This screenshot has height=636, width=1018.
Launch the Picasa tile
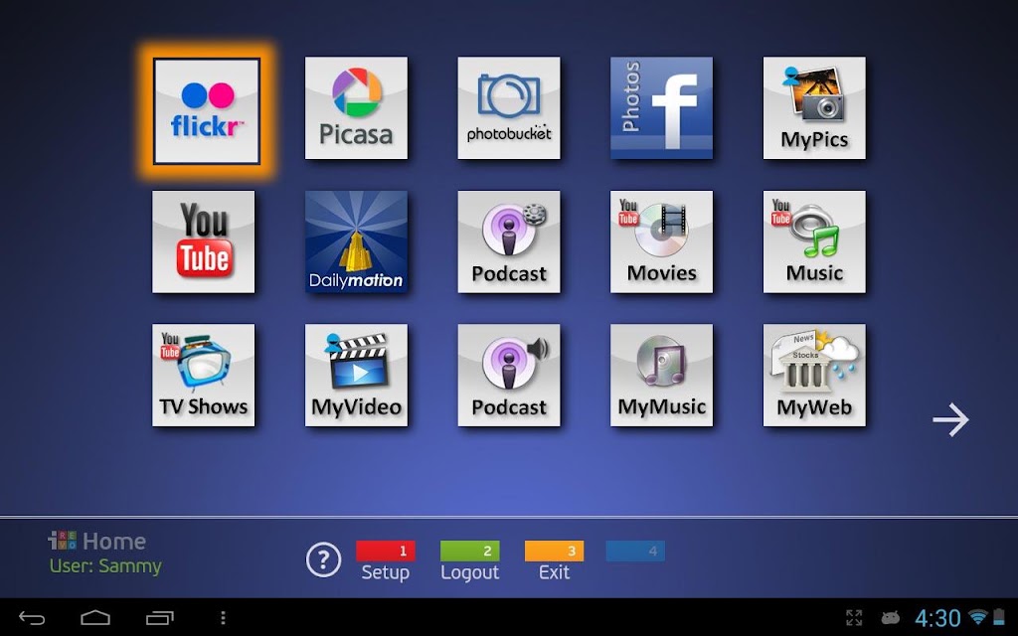pyautogui.click(x=357, y=107)
